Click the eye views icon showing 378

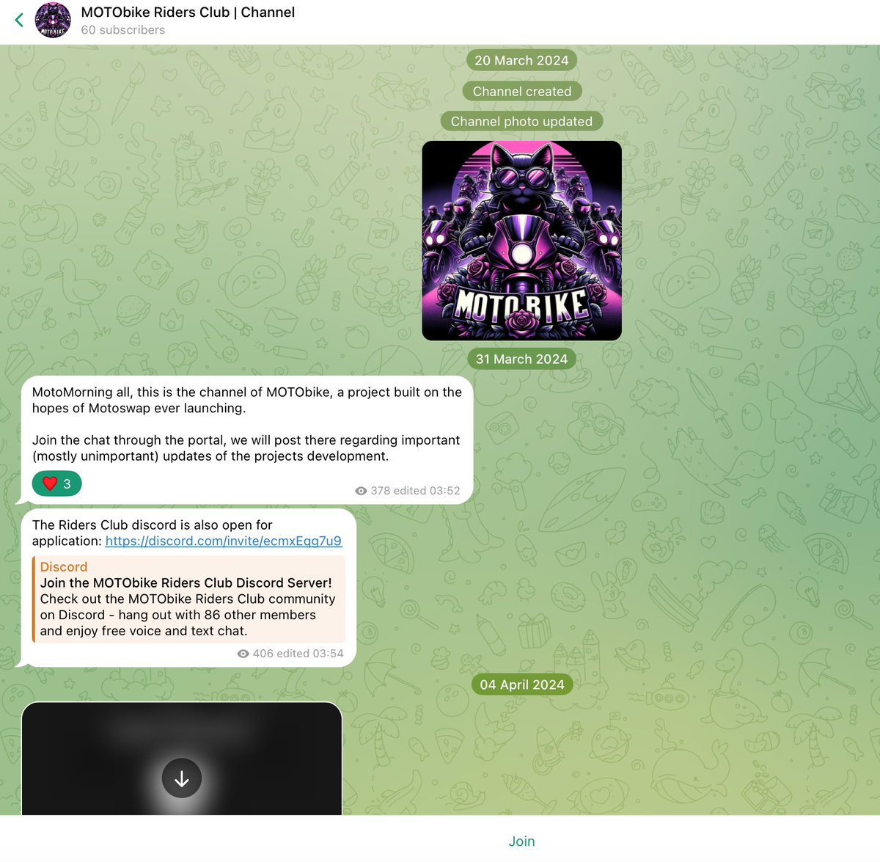[x=361, y=491]
